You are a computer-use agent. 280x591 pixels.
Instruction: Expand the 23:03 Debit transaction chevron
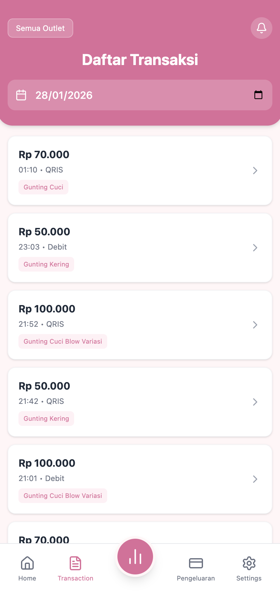pyautogui.click(x=255, y=248)
